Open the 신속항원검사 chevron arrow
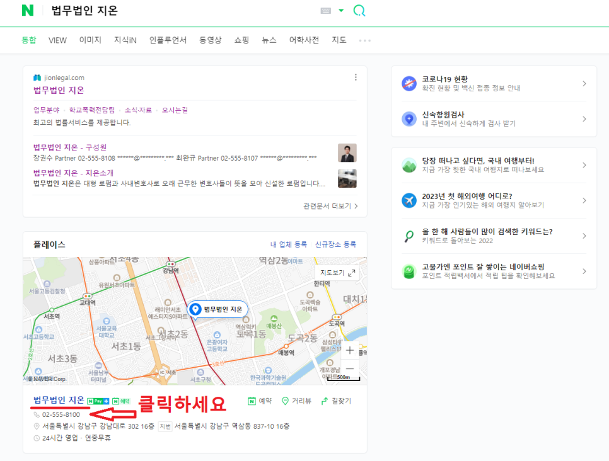The width and height of the screenshot is (609, 461). pos(584,119)
